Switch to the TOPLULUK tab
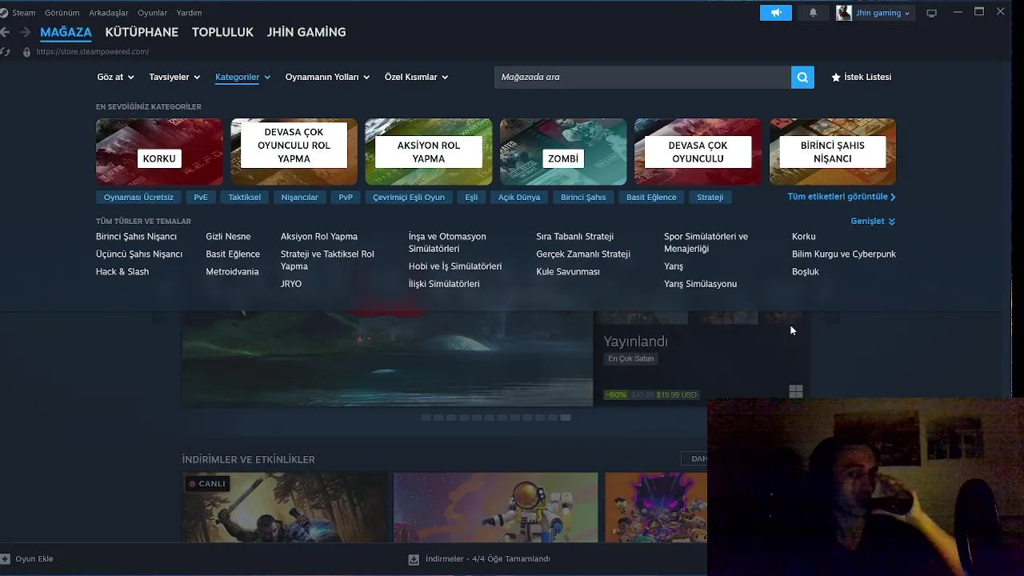The image size is (1024, 576). (222, 32)
